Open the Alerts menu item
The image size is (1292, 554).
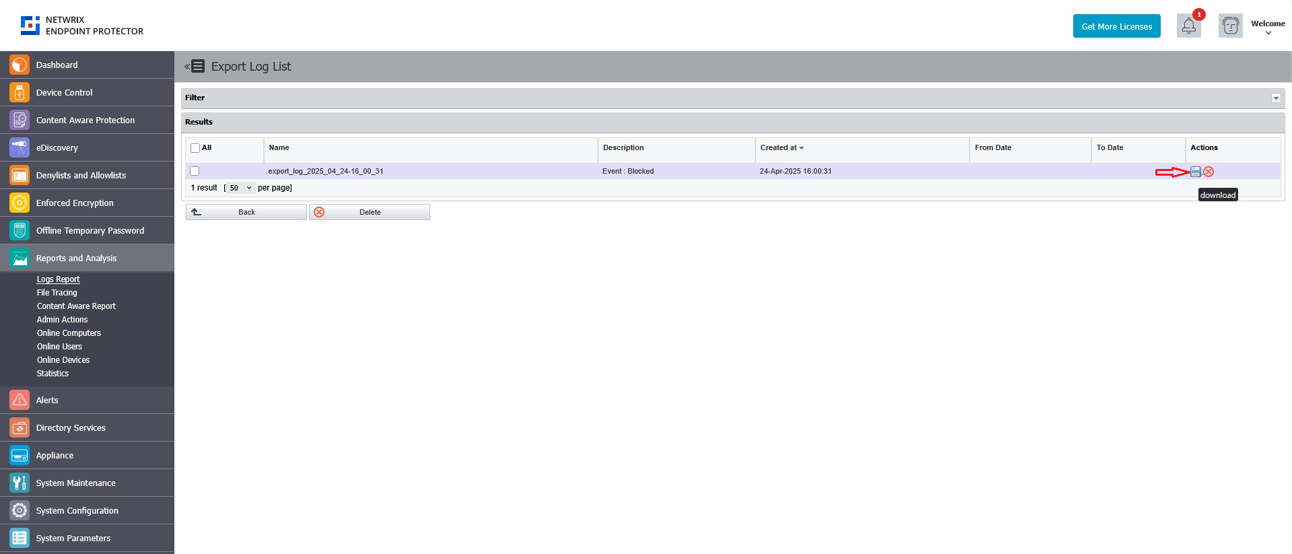click(87, 400)
